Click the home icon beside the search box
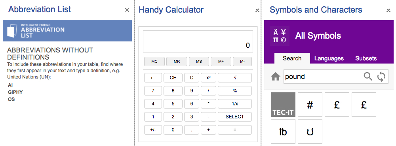Screen dimensions: 396x146 275,76
